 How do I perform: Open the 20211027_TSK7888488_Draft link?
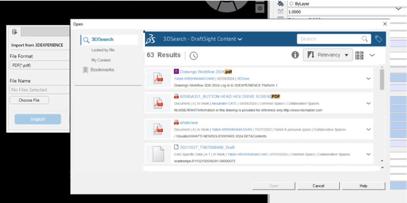tap(207, 147)
